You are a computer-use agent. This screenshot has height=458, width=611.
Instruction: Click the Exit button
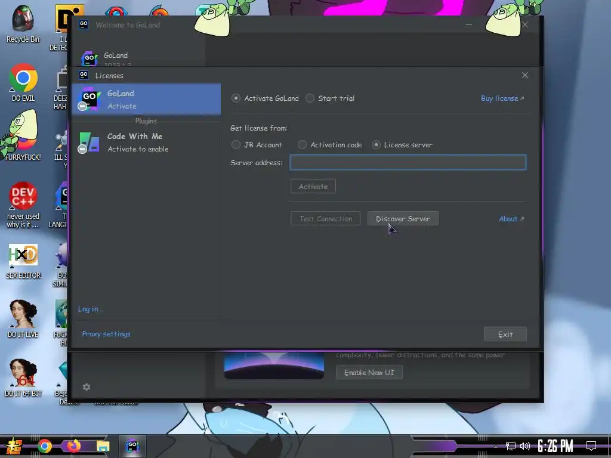(505, 335)
